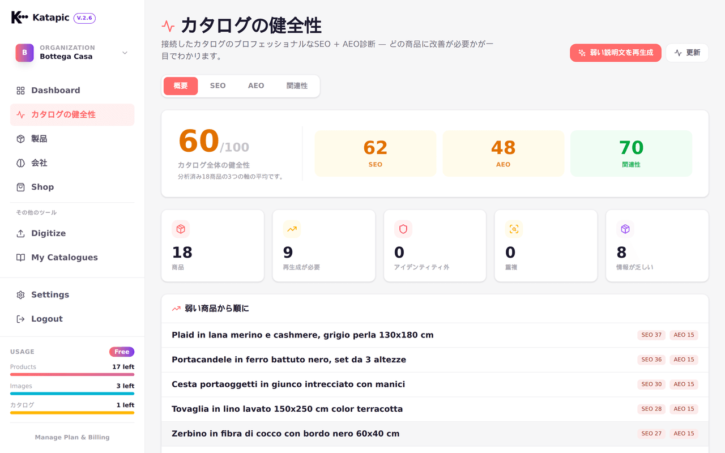The image size is (725, 453).
Task: Click the カタログの健全性 pulse icon in sidebar
Action: point(20,115)
